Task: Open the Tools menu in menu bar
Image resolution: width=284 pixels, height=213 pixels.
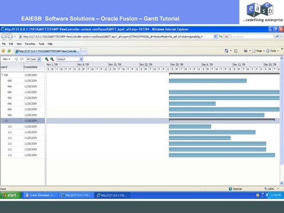Action: tap(41, 44)
